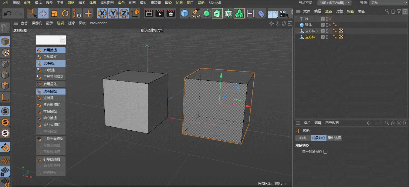Select the Scale tool
The width and height of the screenshot is (409, 187).
[x=54, y=13]
